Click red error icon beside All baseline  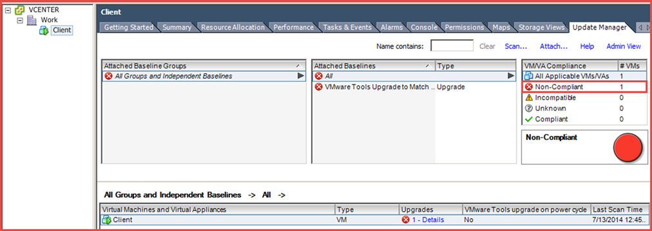pos(319,76)
